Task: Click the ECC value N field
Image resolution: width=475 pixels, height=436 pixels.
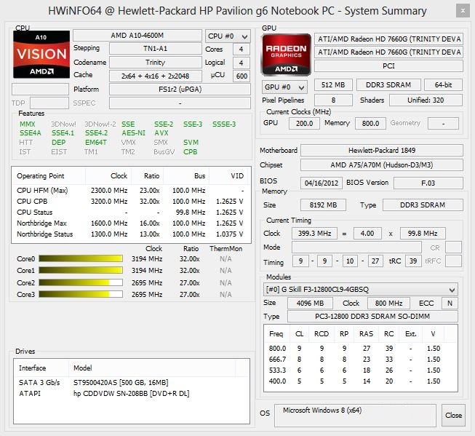Action: [450, 304]
